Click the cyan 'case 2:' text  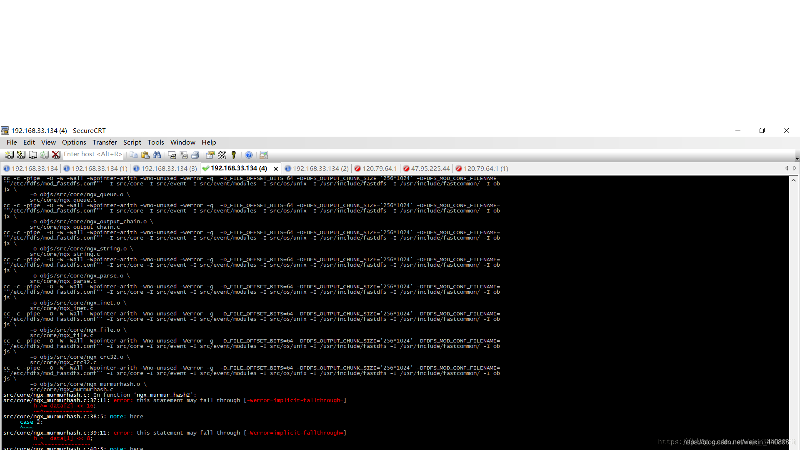pyautogui.click(x=31, y=422)
